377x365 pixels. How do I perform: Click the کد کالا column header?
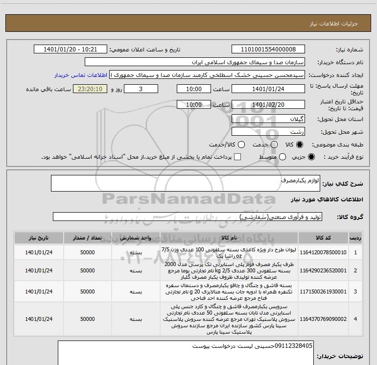tap(323, 238)
